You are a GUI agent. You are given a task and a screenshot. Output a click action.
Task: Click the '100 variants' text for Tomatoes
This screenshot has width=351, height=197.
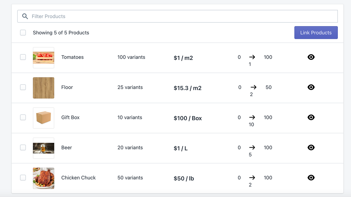pyautogui.click(x=131, y=57)
